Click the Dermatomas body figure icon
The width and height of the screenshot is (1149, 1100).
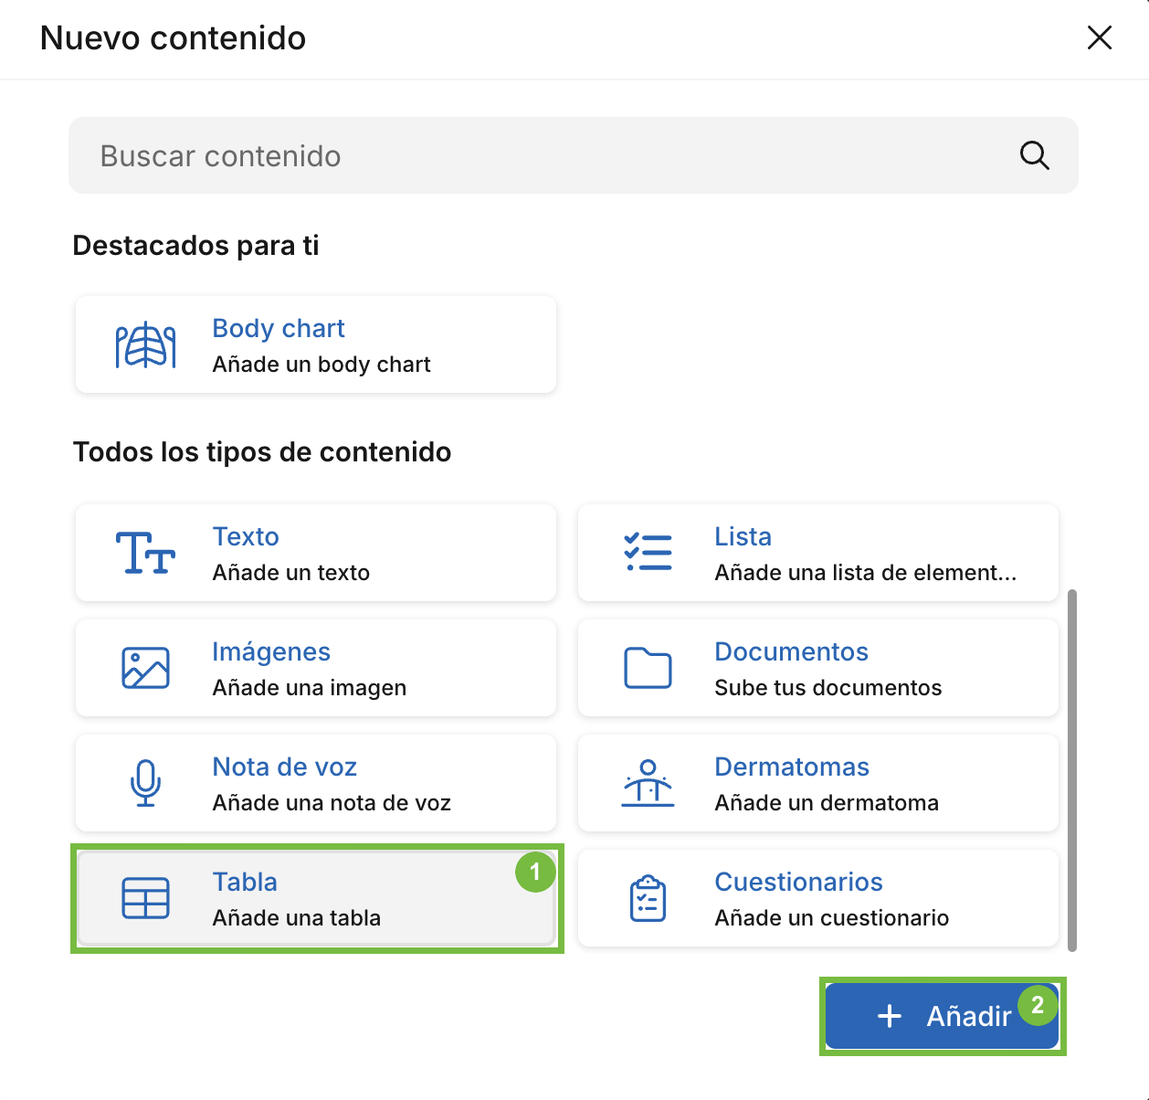[x=648, y=783]
